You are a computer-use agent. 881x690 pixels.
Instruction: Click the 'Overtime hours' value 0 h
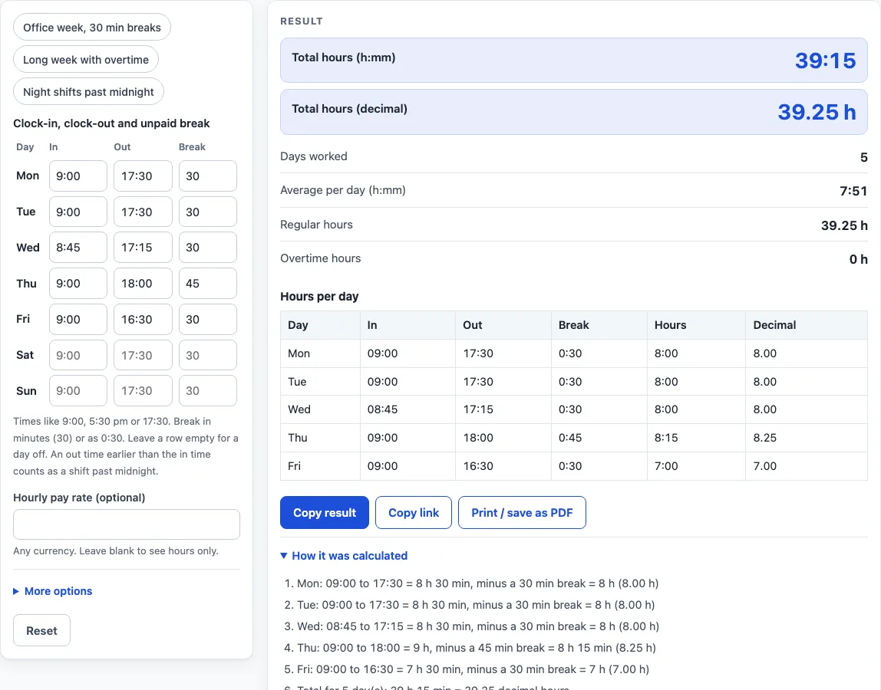[859, 259]
